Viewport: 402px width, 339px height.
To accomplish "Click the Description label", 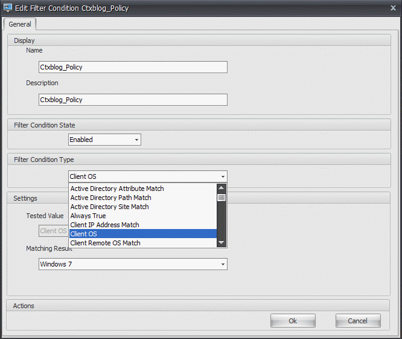I will point(42,83).
